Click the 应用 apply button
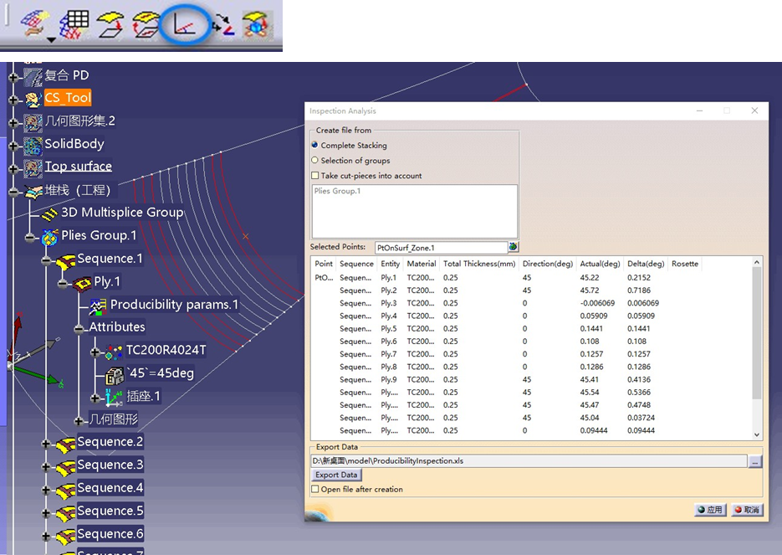The image size is (782, 555). click(710, 510)
